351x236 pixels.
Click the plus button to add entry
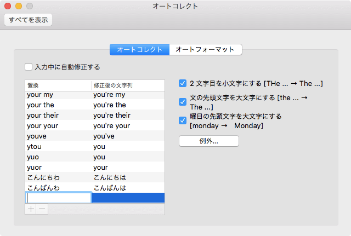31,209
